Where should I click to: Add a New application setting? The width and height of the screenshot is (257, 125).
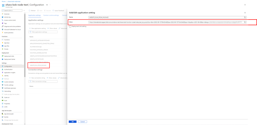(x=37, y=28)
